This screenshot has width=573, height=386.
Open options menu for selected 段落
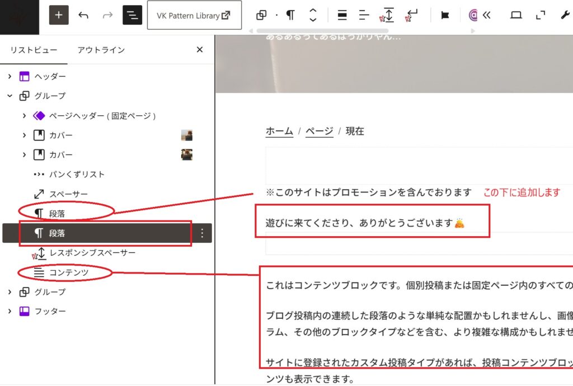point(202,233)
